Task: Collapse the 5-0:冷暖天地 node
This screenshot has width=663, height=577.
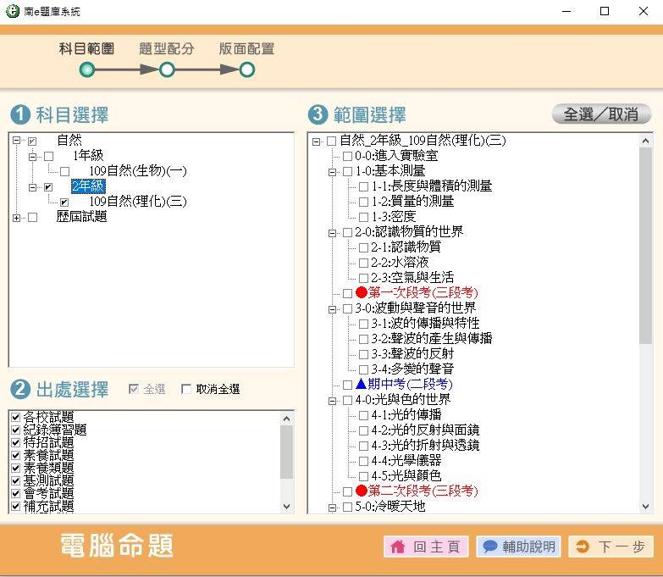Action: [332, 508]
